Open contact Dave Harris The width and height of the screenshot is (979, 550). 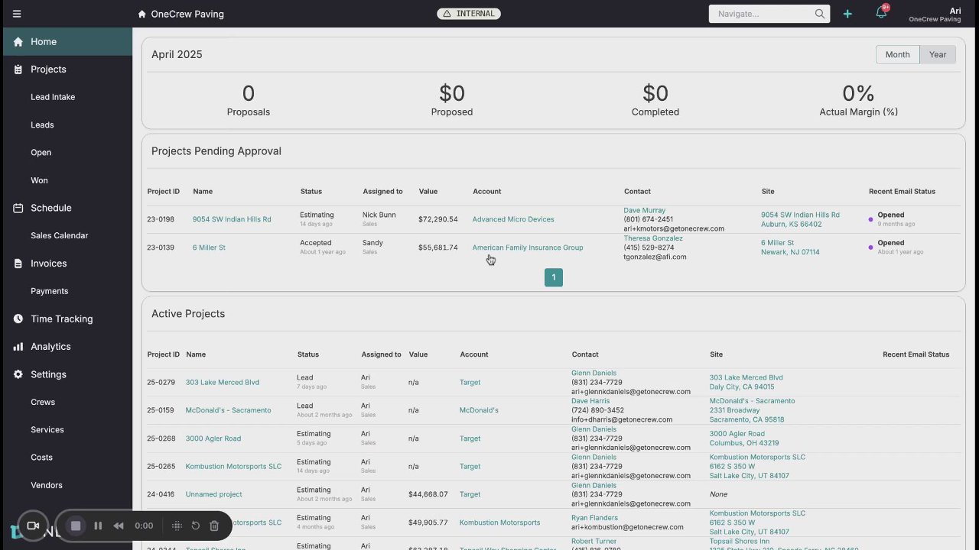(590, 401)
